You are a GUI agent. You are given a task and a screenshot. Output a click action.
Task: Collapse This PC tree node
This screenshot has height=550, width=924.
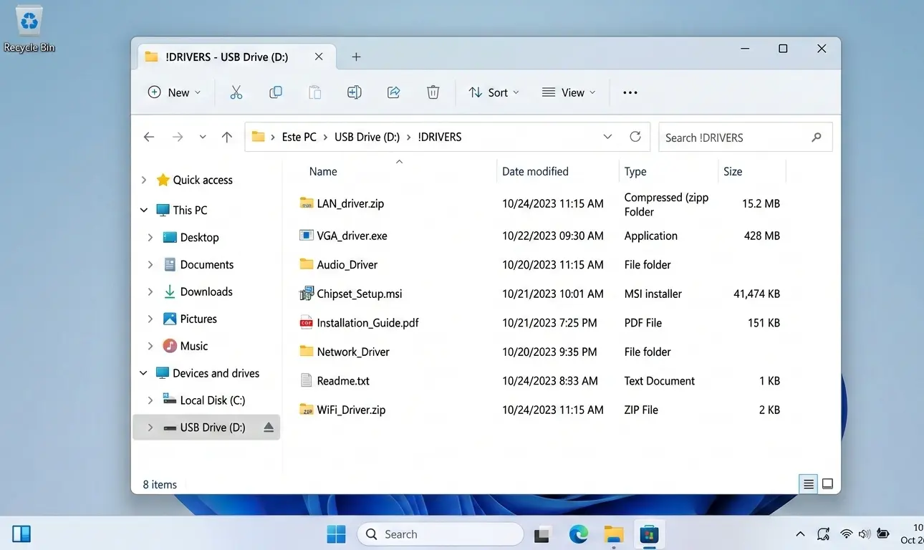144,210
